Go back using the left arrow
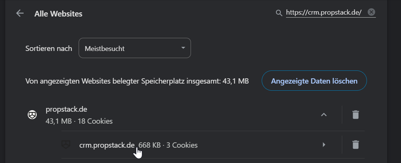This screenshot has width=401, height=163. click(20, 13)
